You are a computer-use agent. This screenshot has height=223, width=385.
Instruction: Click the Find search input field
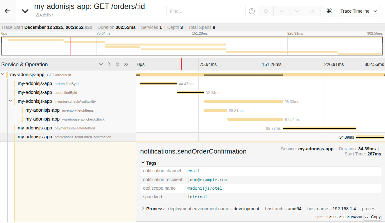pos(206,11)
